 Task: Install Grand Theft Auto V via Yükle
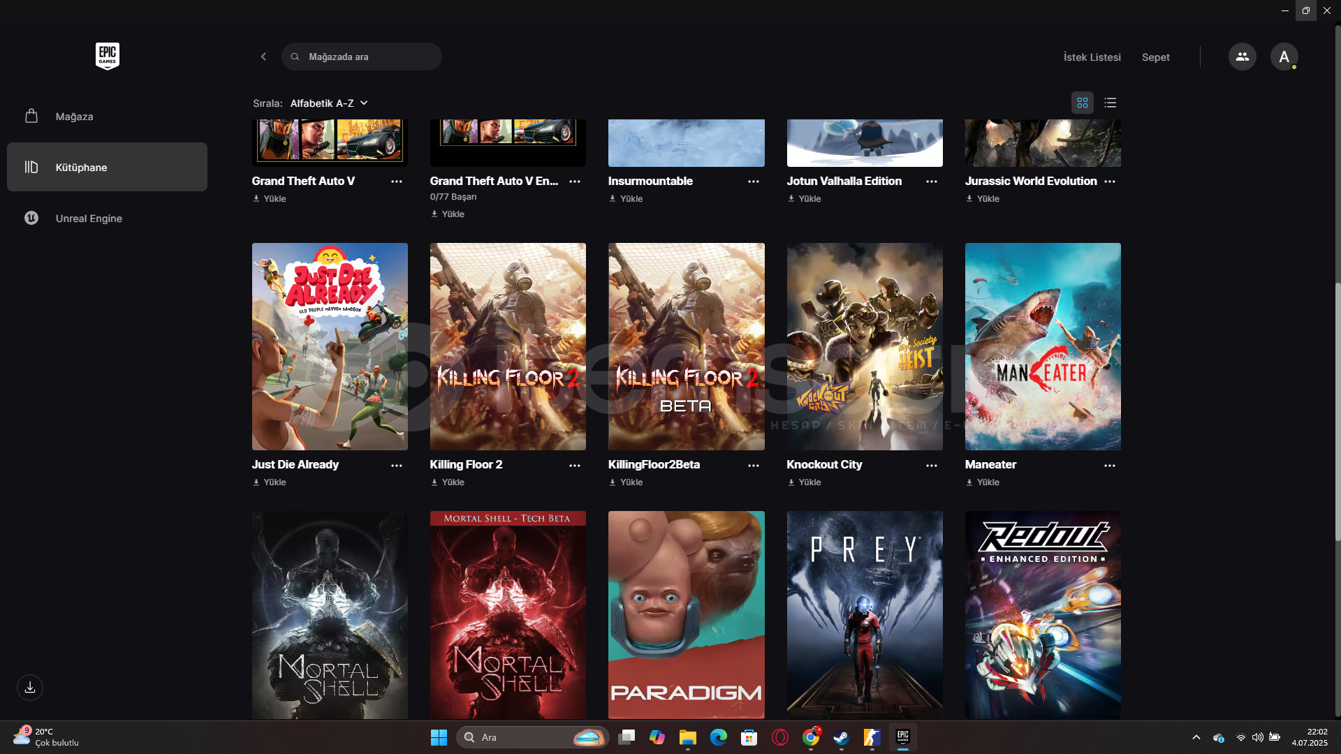[270, 199]
